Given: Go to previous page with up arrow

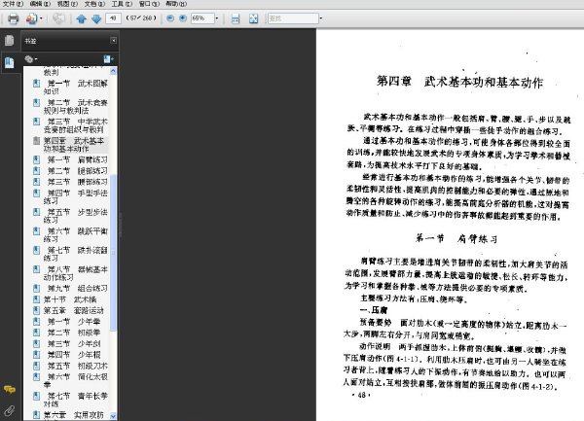Looking at the screenshot, I should pyautogui.click(x=81, y=18).
